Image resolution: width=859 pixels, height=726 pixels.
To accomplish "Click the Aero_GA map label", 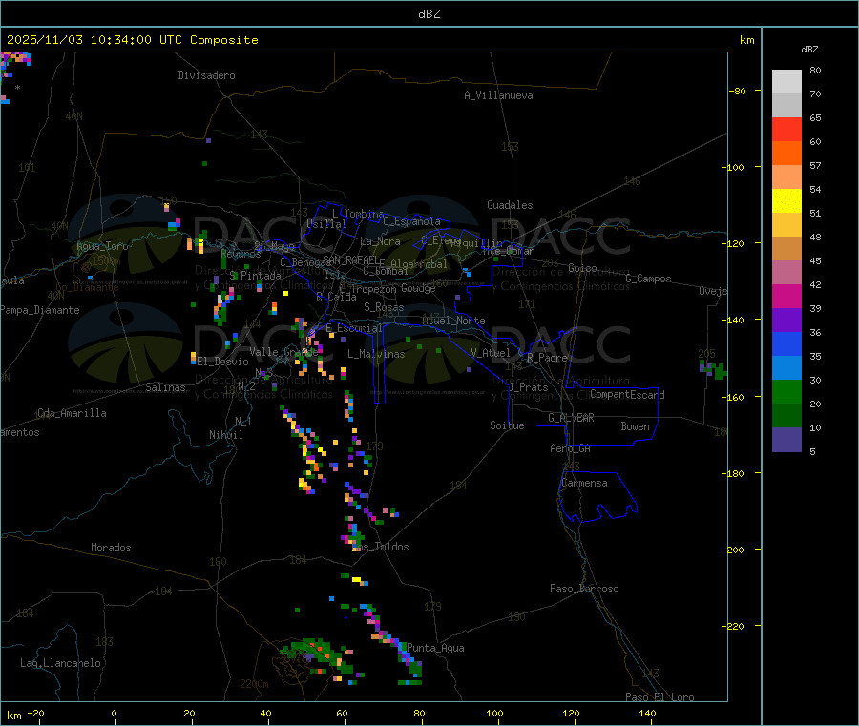I will pyautogui.click(x=571, y=448).
